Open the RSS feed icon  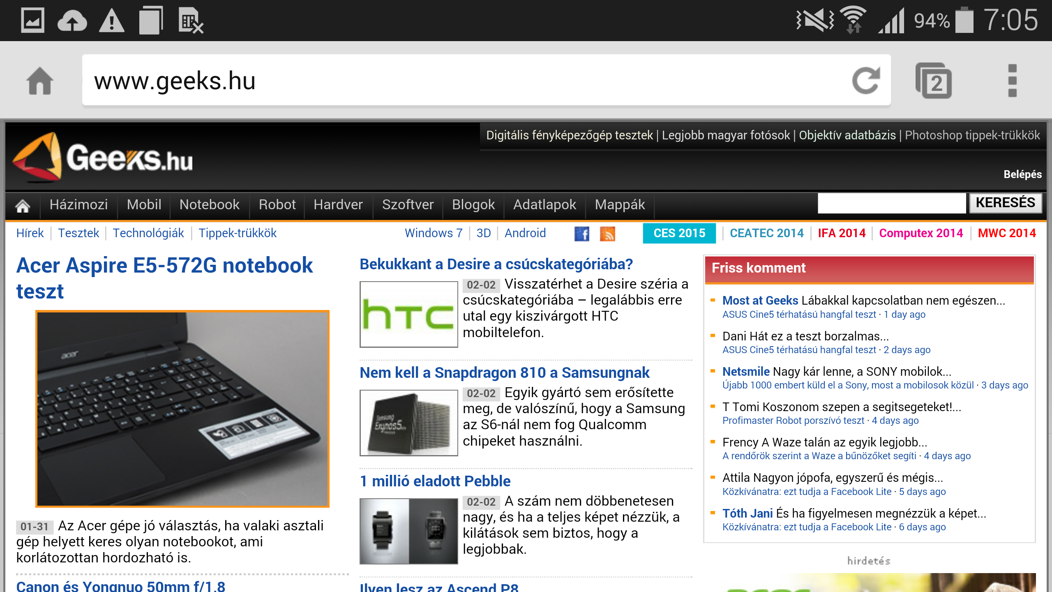607,234
